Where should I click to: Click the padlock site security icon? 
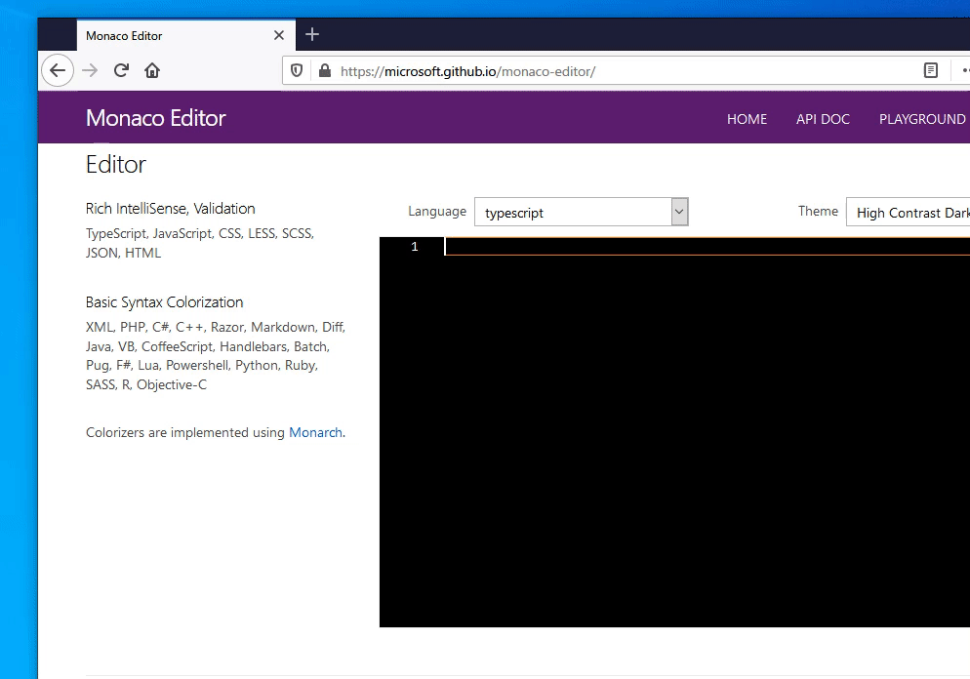325,71
